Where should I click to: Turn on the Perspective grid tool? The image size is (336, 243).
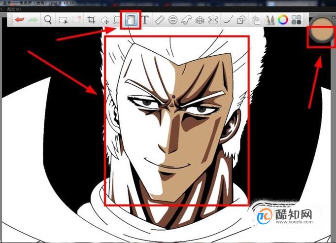pyautogui.click(x=200, y=20)
